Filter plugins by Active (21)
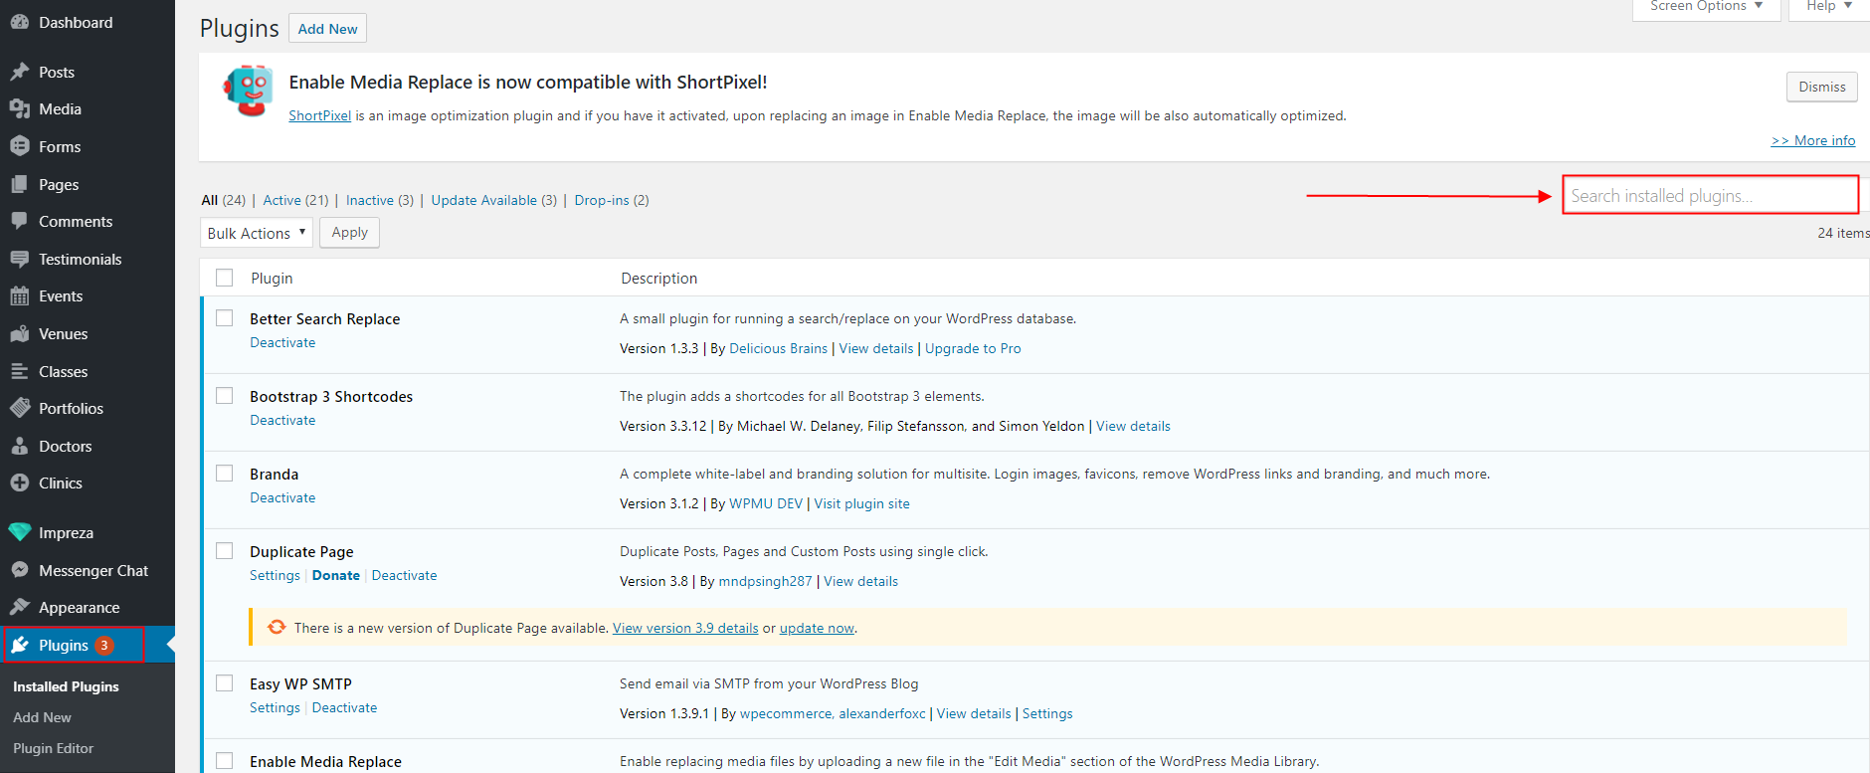 click(295, 200)
